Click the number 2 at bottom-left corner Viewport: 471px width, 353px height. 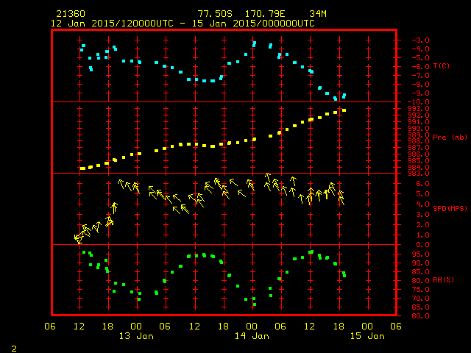(14, 349)
